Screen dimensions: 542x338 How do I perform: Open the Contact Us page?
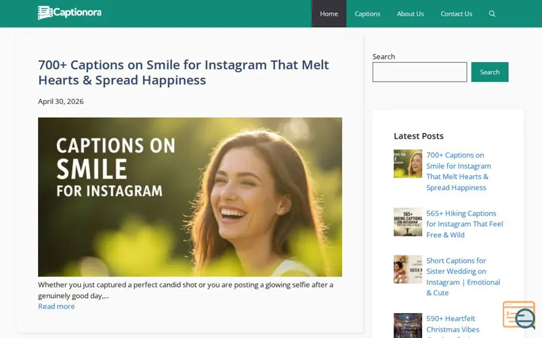pos(456,14)
